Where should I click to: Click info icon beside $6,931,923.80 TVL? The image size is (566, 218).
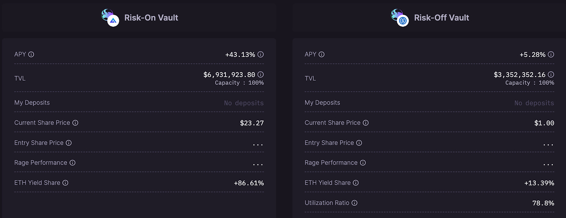pos(261,74)
